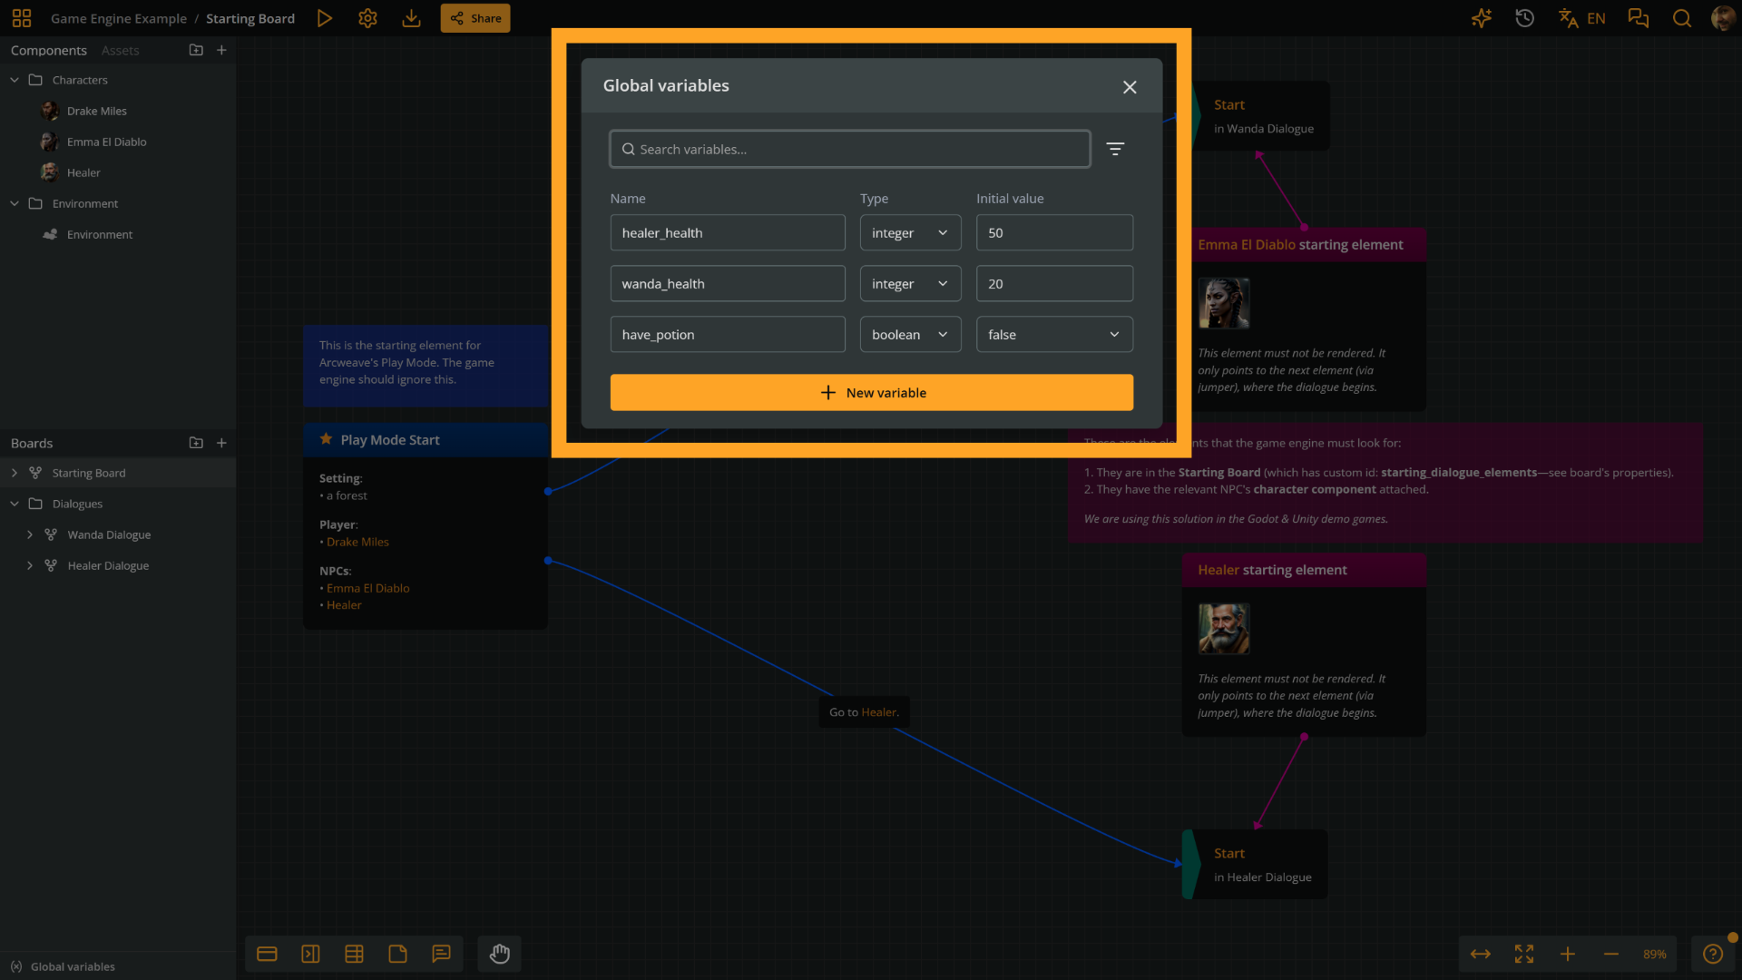Open the comments chat icon
1742x980 pixels.
[x=1639, y=18]
